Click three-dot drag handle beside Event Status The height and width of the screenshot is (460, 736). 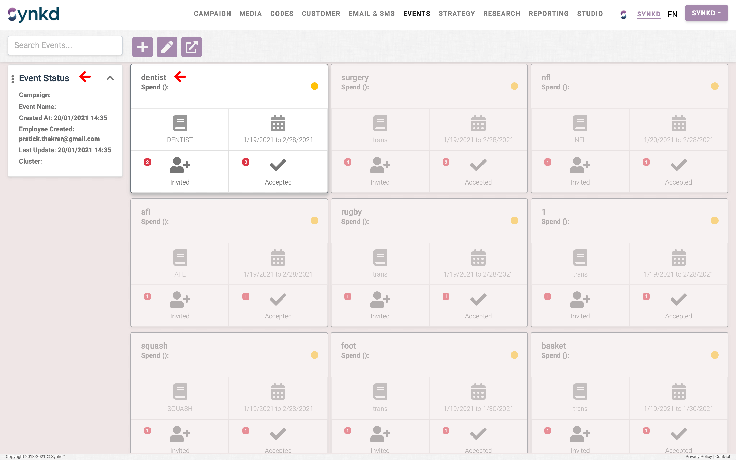13,79
